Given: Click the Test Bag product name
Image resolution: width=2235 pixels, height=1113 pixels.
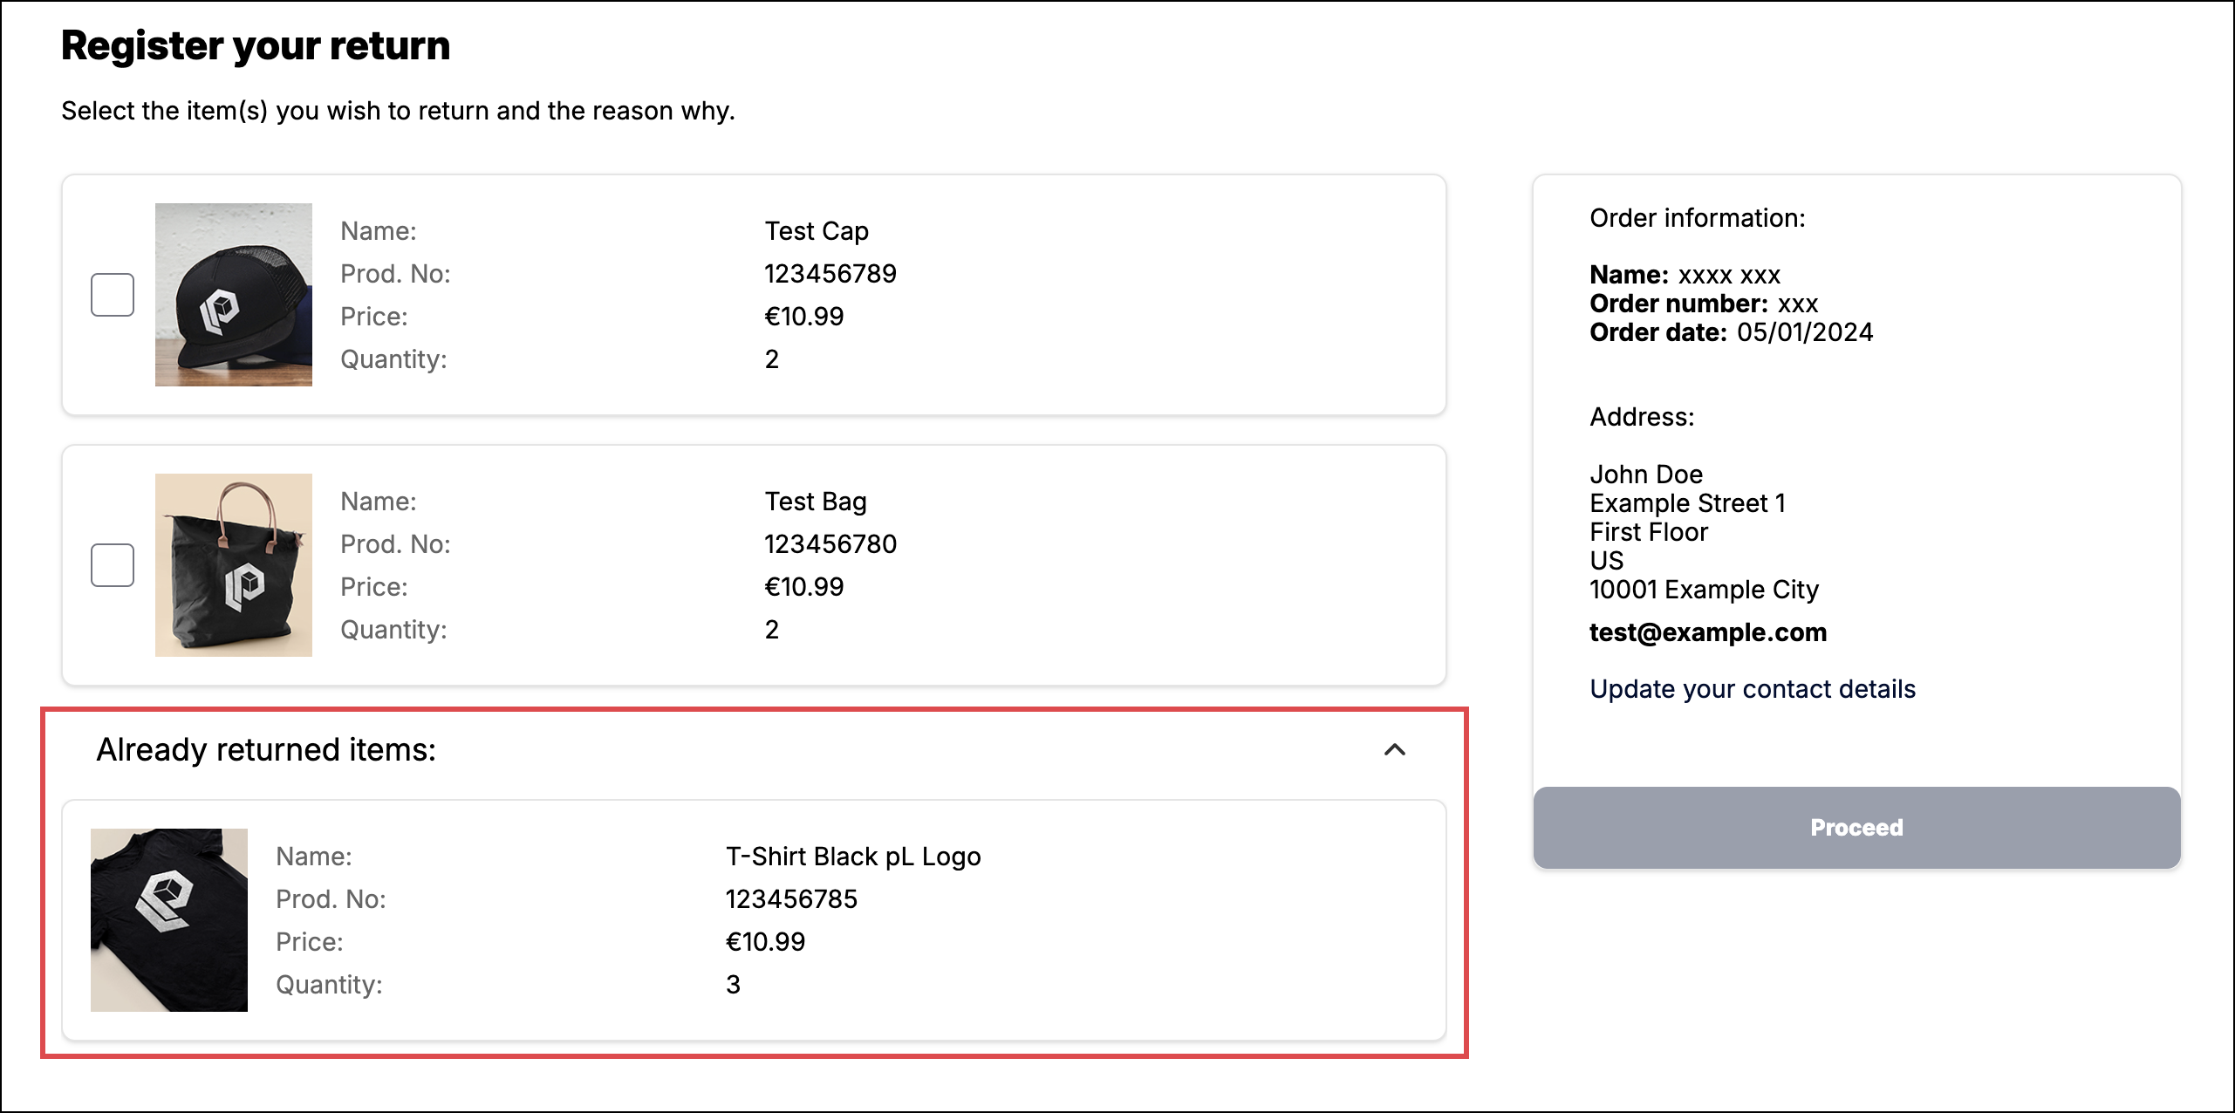Looking at the screenshot, I should (816, 502).
